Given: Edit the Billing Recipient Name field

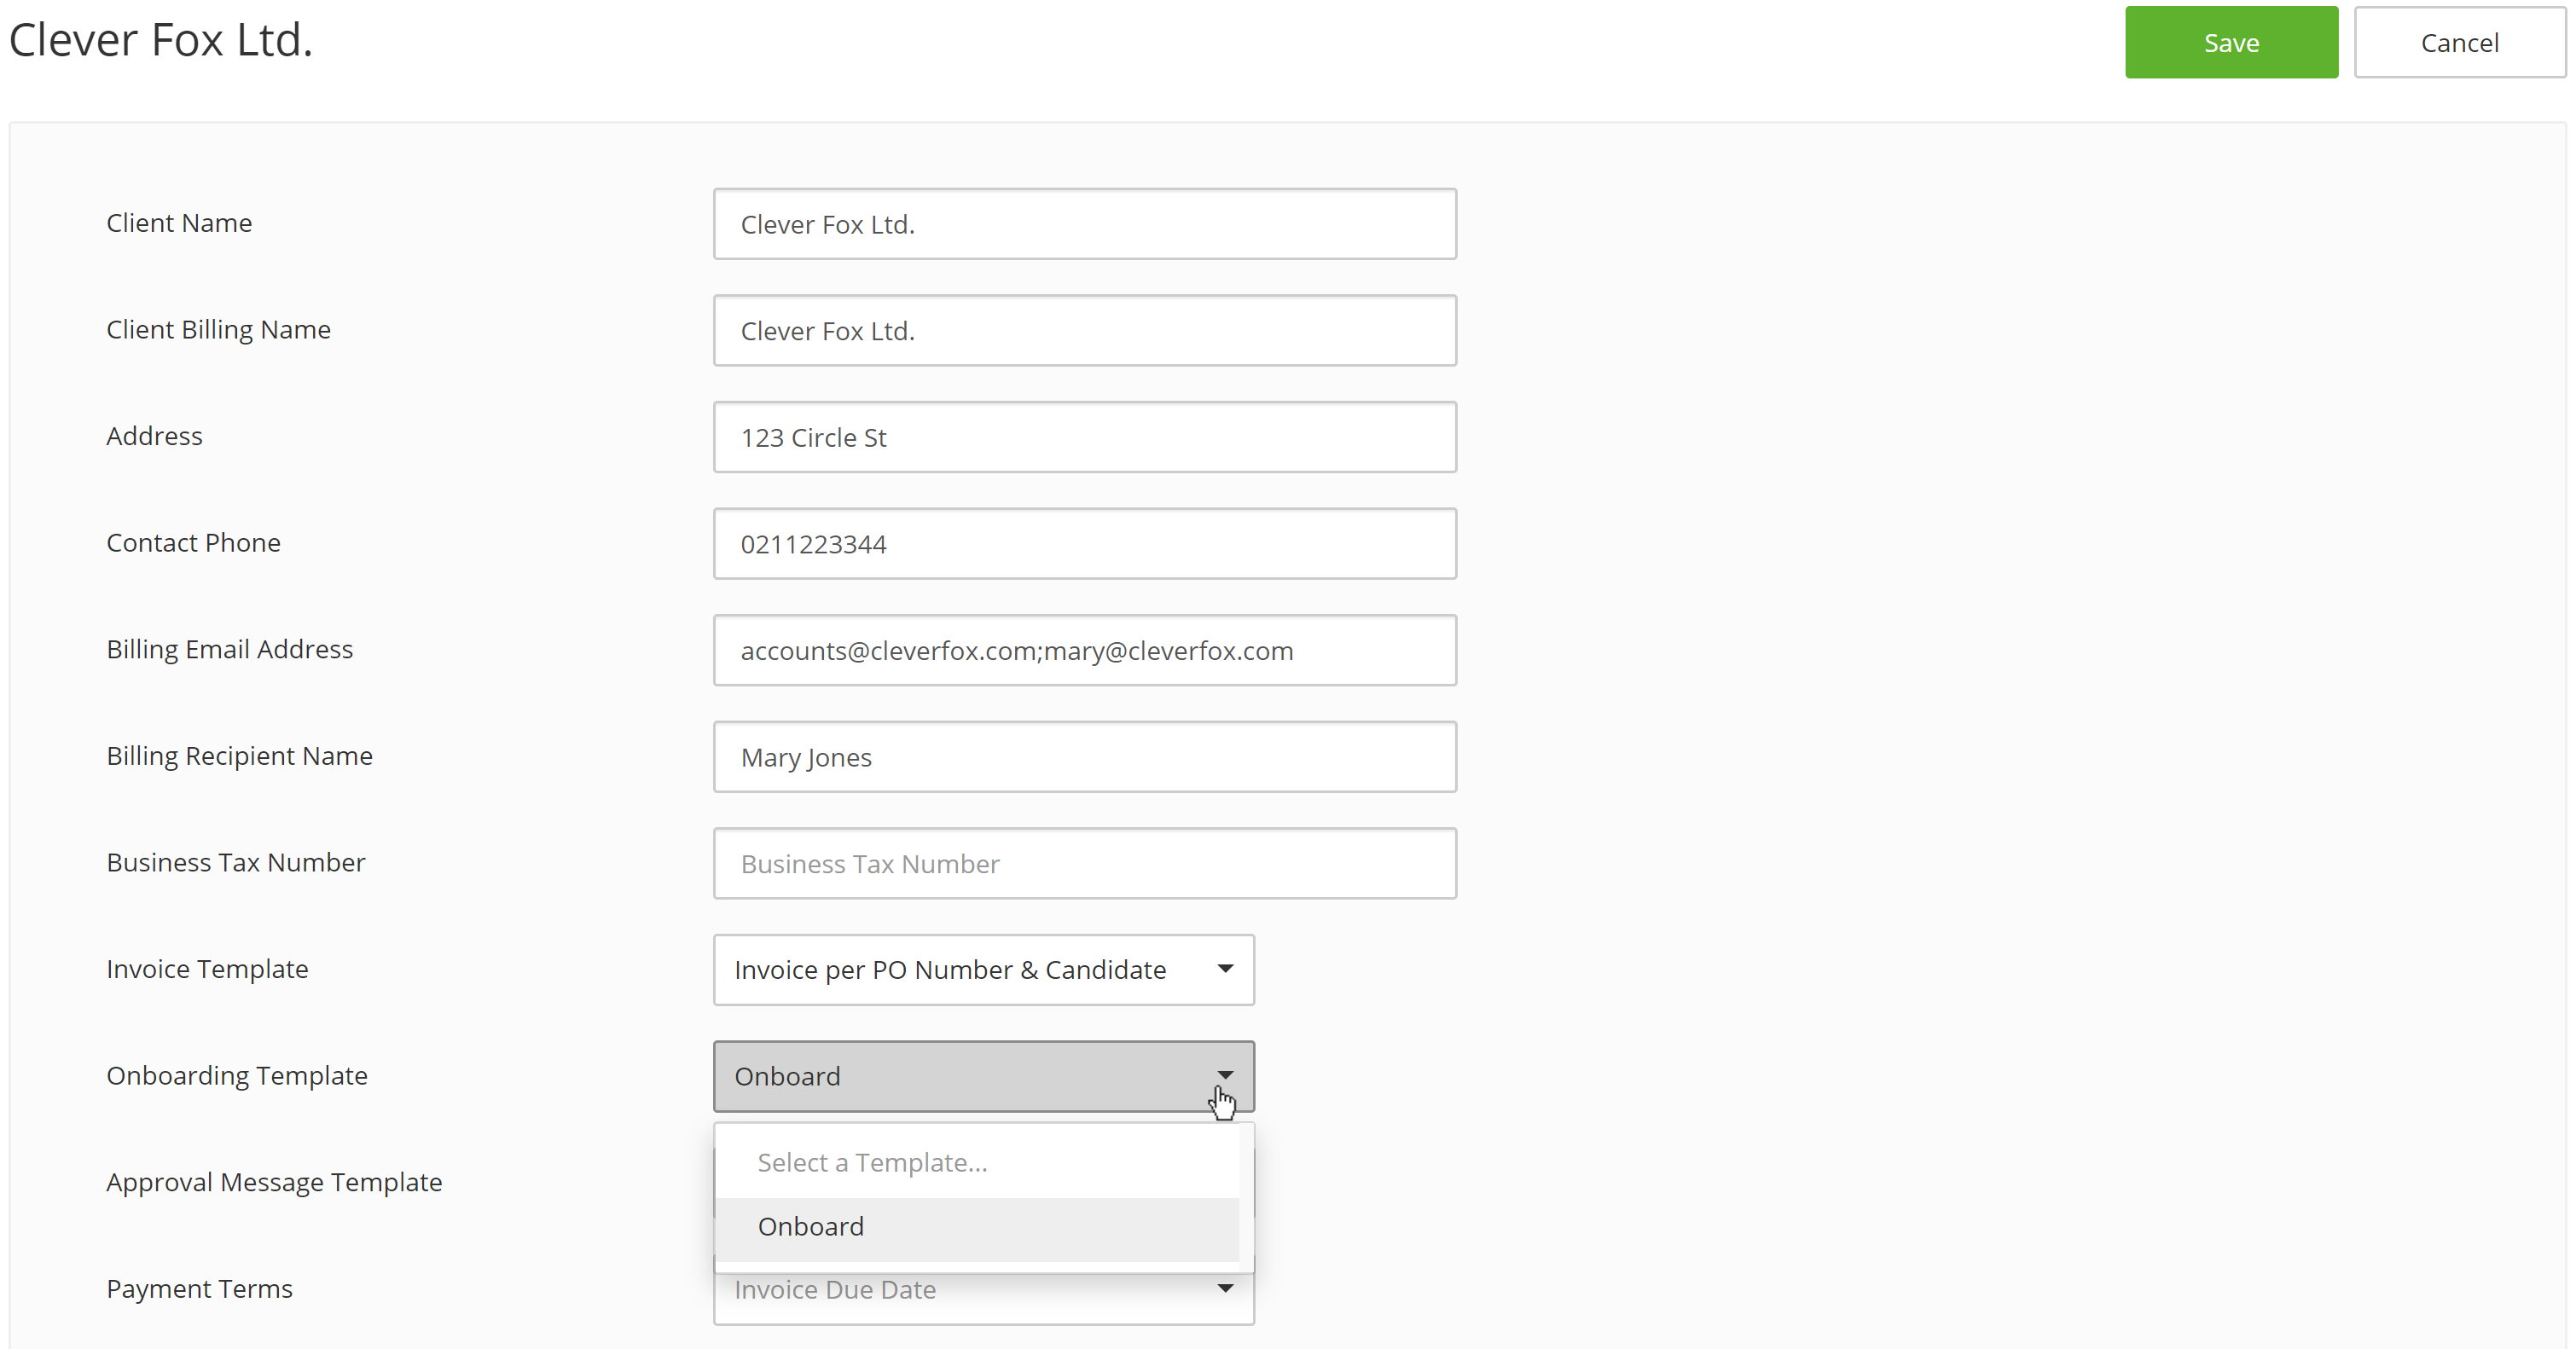Looking at the screenshot, I should coord(1084,757).
